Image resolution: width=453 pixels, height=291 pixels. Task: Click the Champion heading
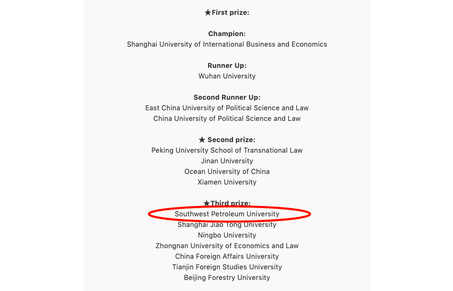[x=227, y=34]
